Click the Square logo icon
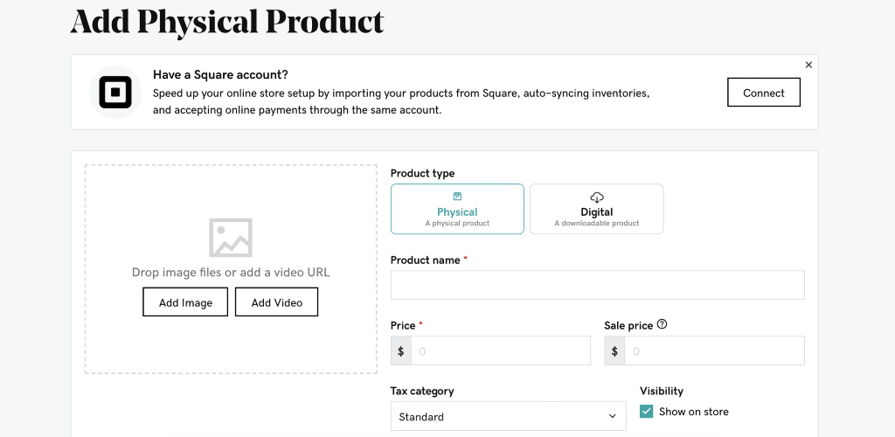This screenshot has width=895, height=437. tap(115, 92)
